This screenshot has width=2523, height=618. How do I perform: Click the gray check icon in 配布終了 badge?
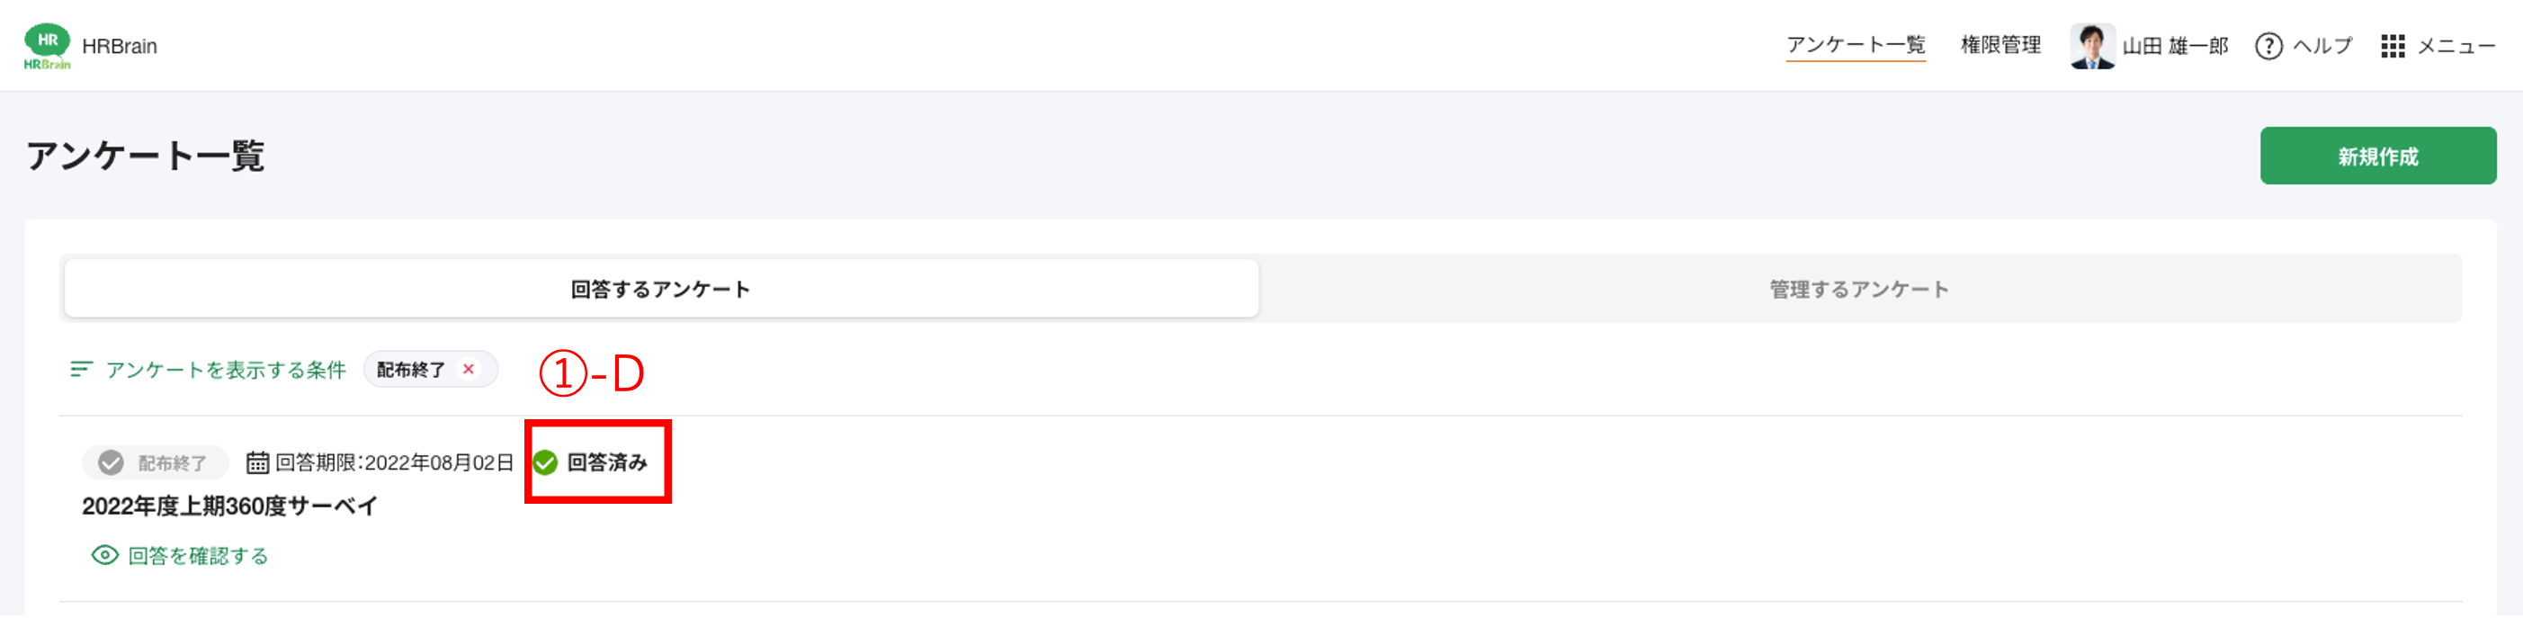[x=111, y=462]
